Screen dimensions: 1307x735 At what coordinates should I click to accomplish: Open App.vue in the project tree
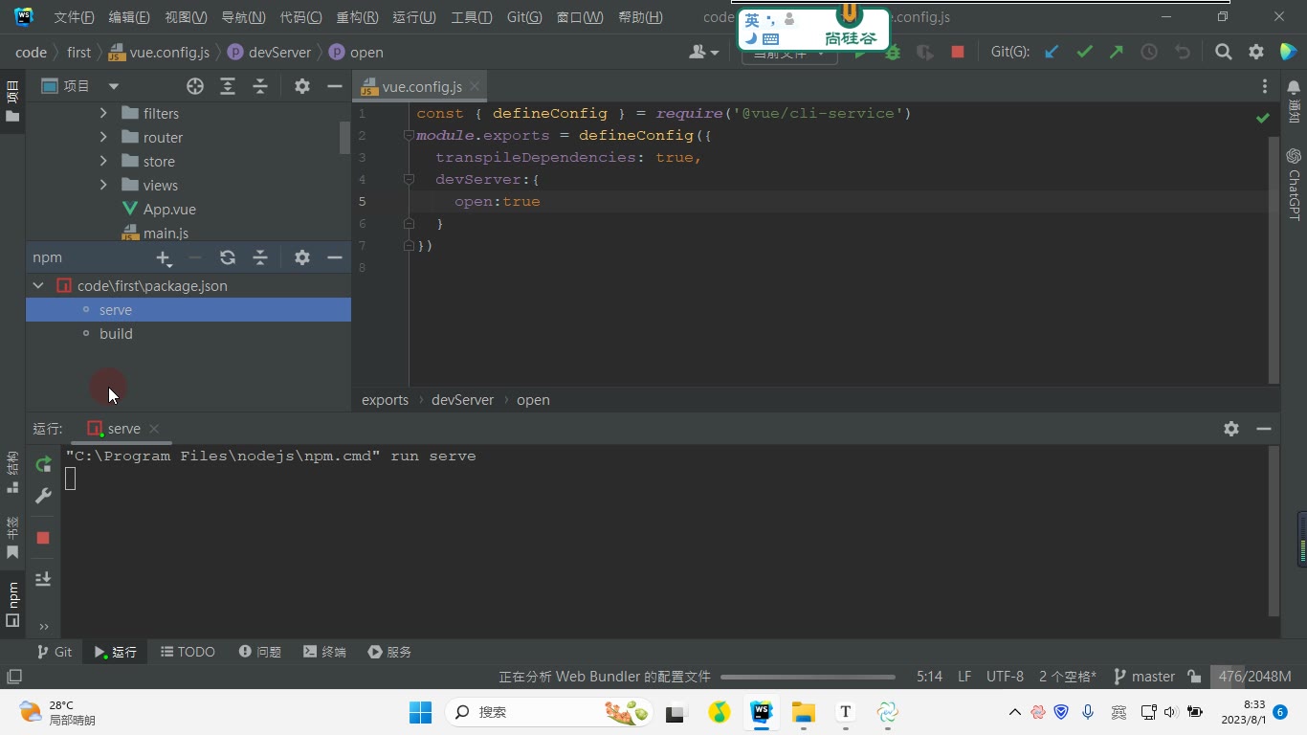pyautogui.click(x=169, y=209)
